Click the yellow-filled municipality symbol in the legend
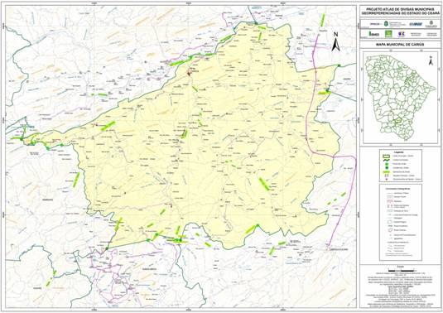The width and height of the screenshot is (443, 313). pos(387,156)
